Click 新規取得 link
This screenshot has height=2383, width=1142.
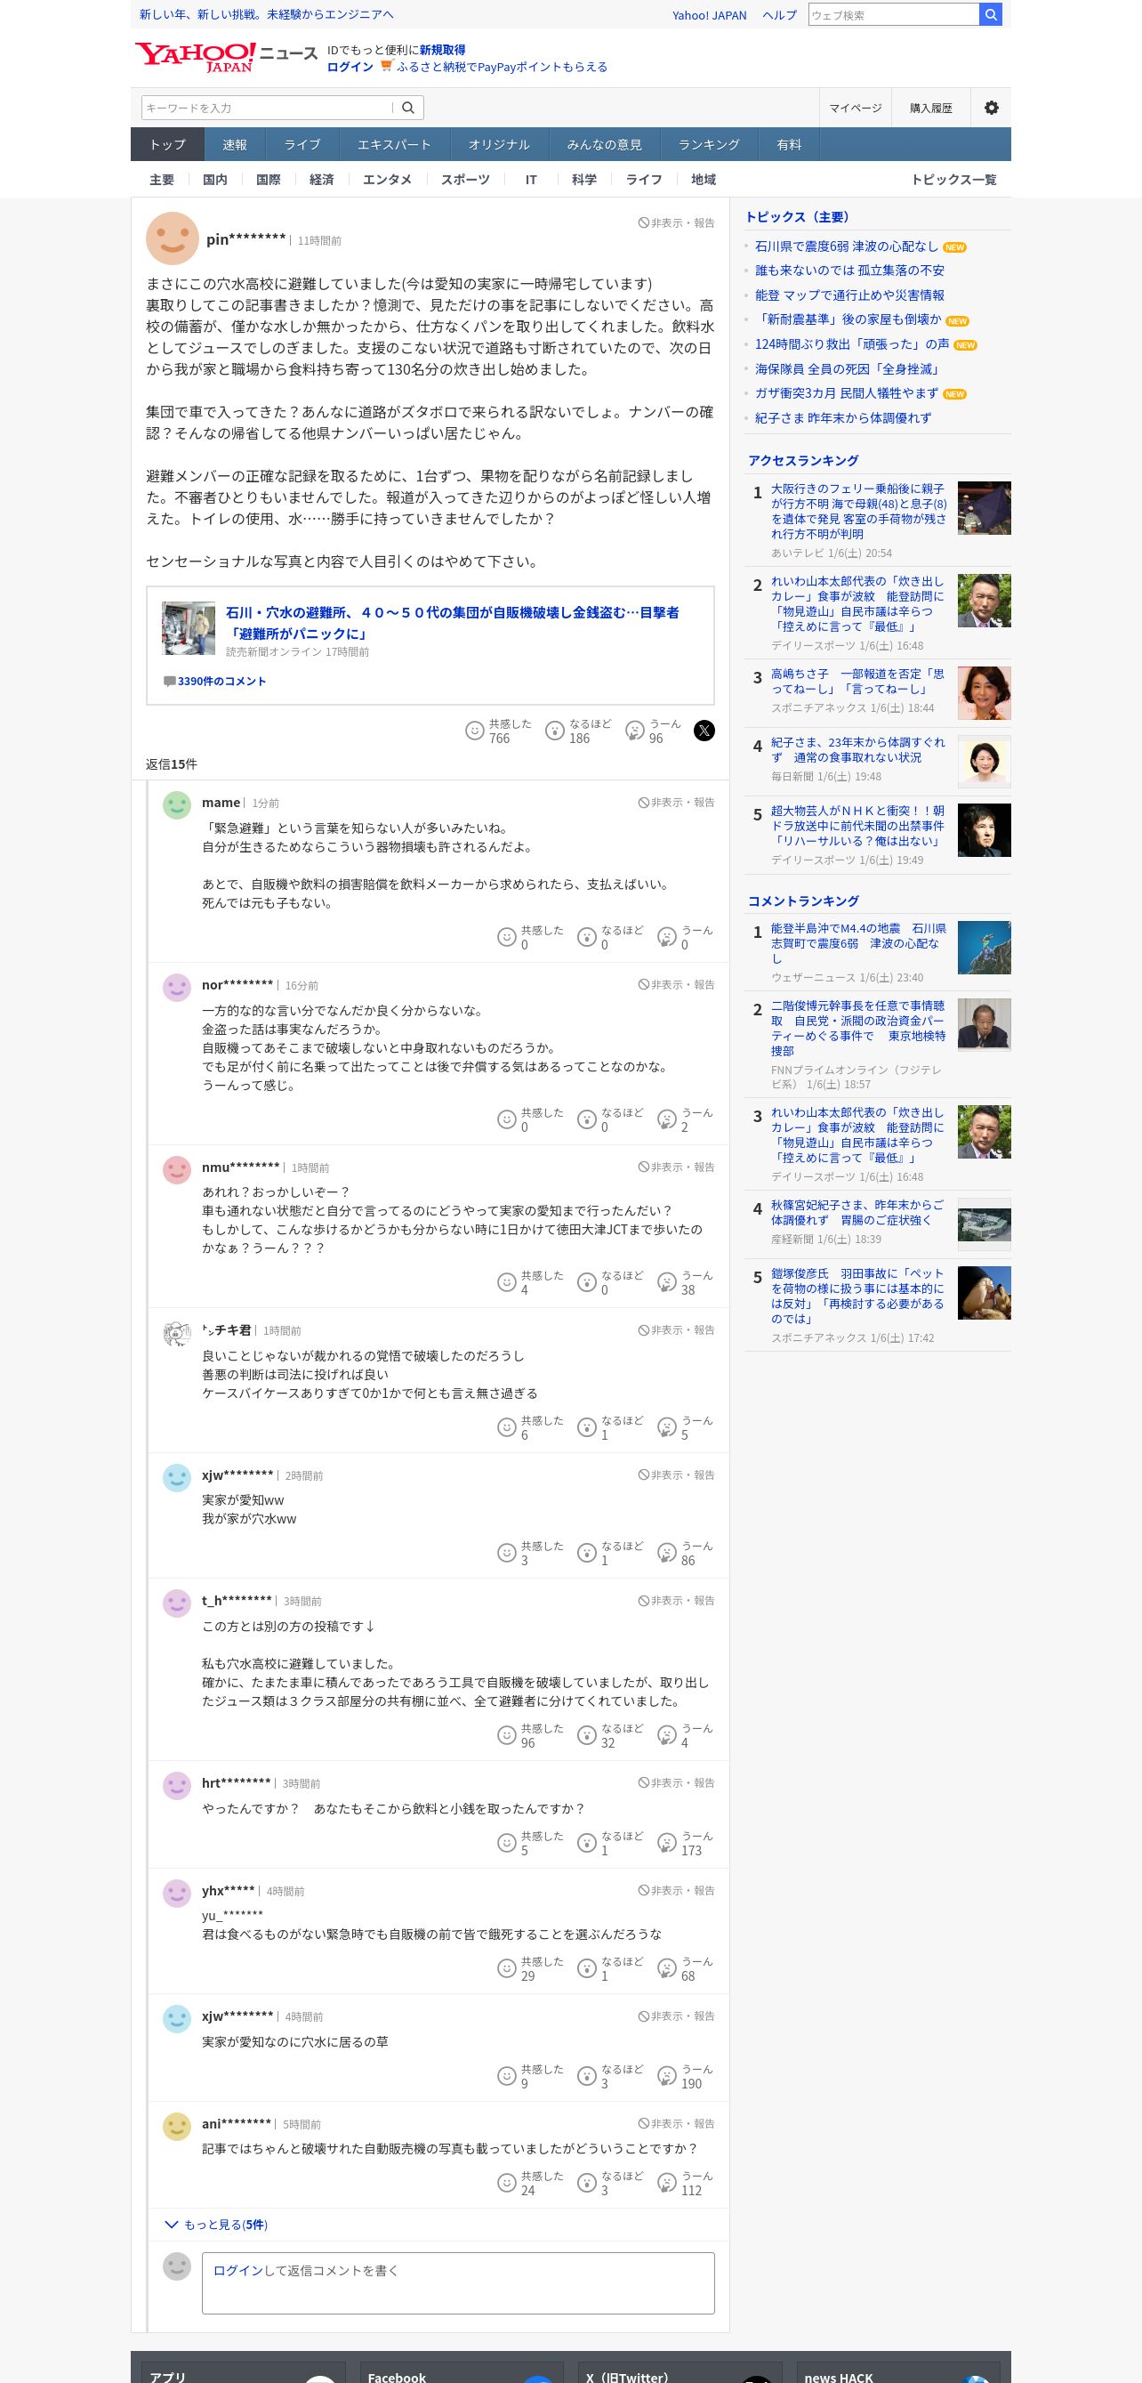click(x=443, y=50)
